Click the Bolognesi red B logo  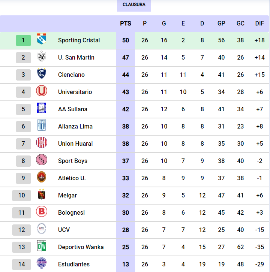[x=42, y=212]
